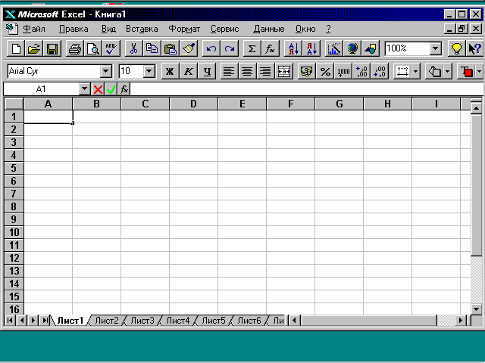The width and height of the screenshot is (485, 363).
Task: Apply currency number style
Action: pyautogui.click(x=306, y=72)
